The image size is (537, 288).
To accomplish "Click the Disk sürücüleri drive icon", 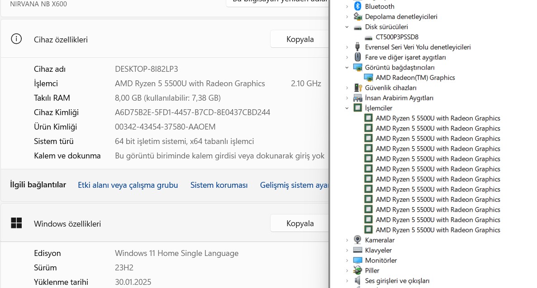I will (x=357, y=27).
